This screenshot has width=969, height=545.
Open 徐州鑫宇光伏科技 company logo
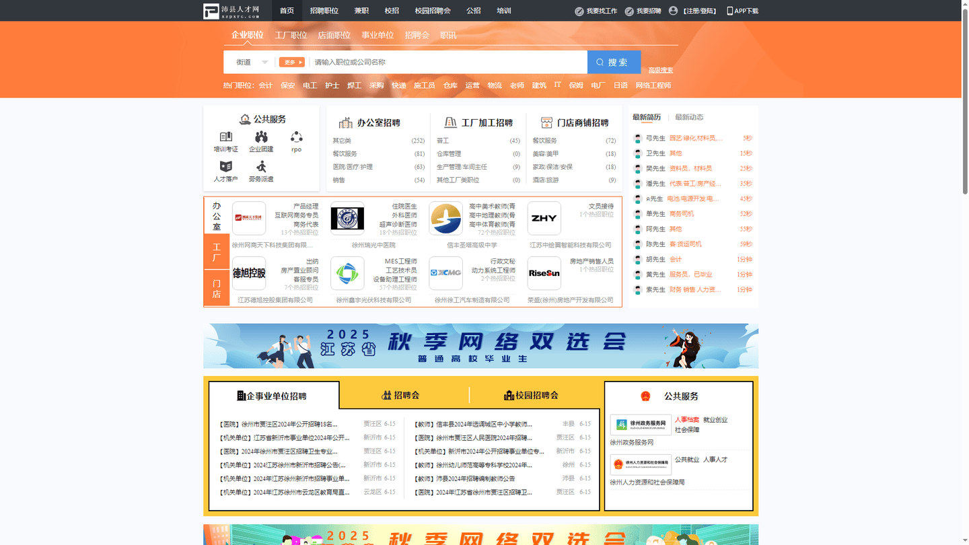(x=347, y=273)
